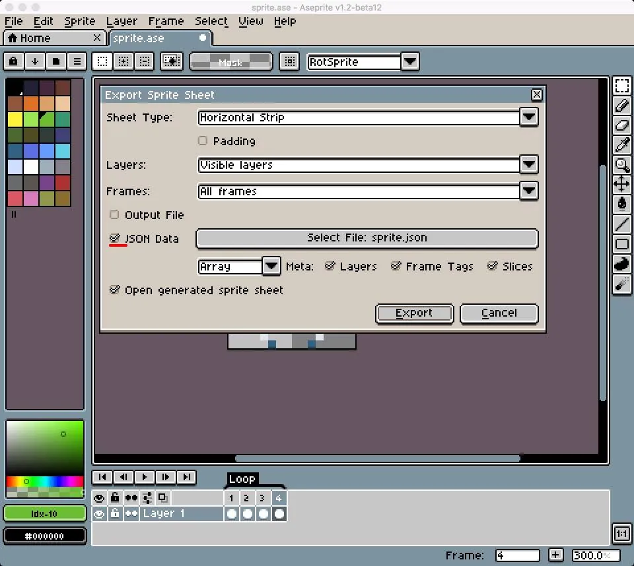Close the Export Sprite Sheet dialog
Image resolution: width=634 pixels, height=566 pixels.
[536, 94]
